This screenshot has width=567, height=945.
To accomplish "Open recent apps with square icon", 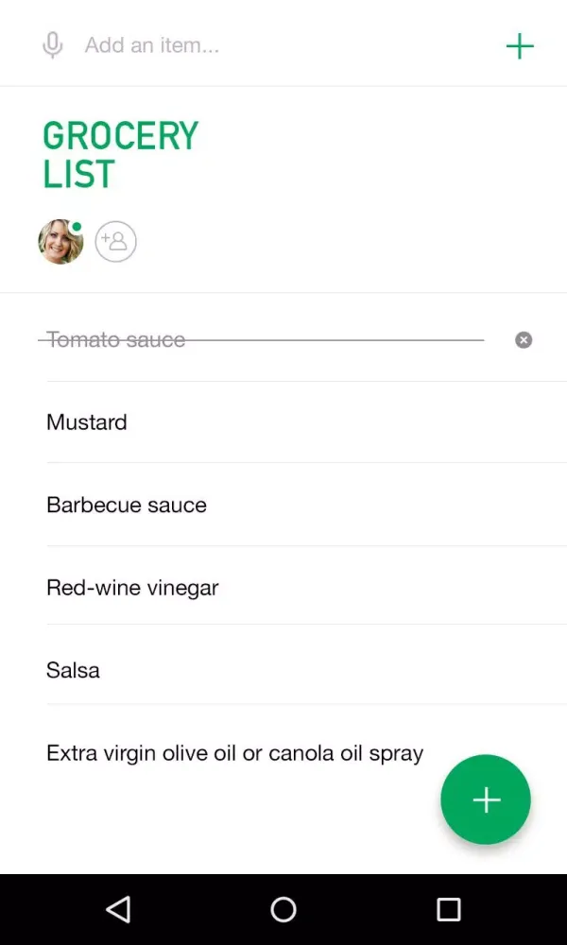I will click(448, 909).
